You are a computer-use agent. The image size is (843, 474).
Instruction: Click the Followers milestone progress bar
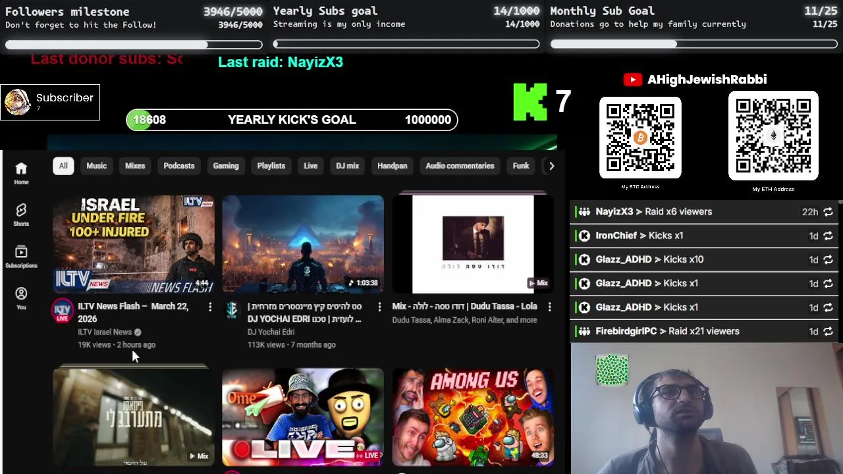click(x=134, y=45)
